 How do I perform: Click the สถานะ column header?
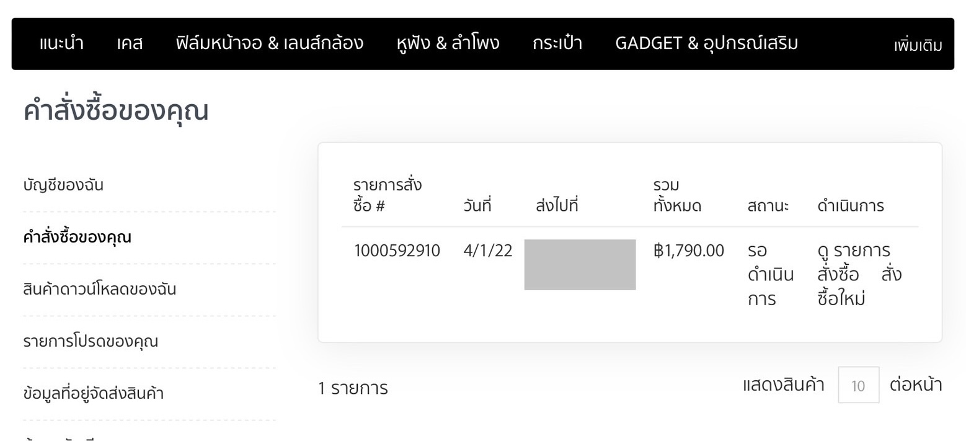point(768,206)
